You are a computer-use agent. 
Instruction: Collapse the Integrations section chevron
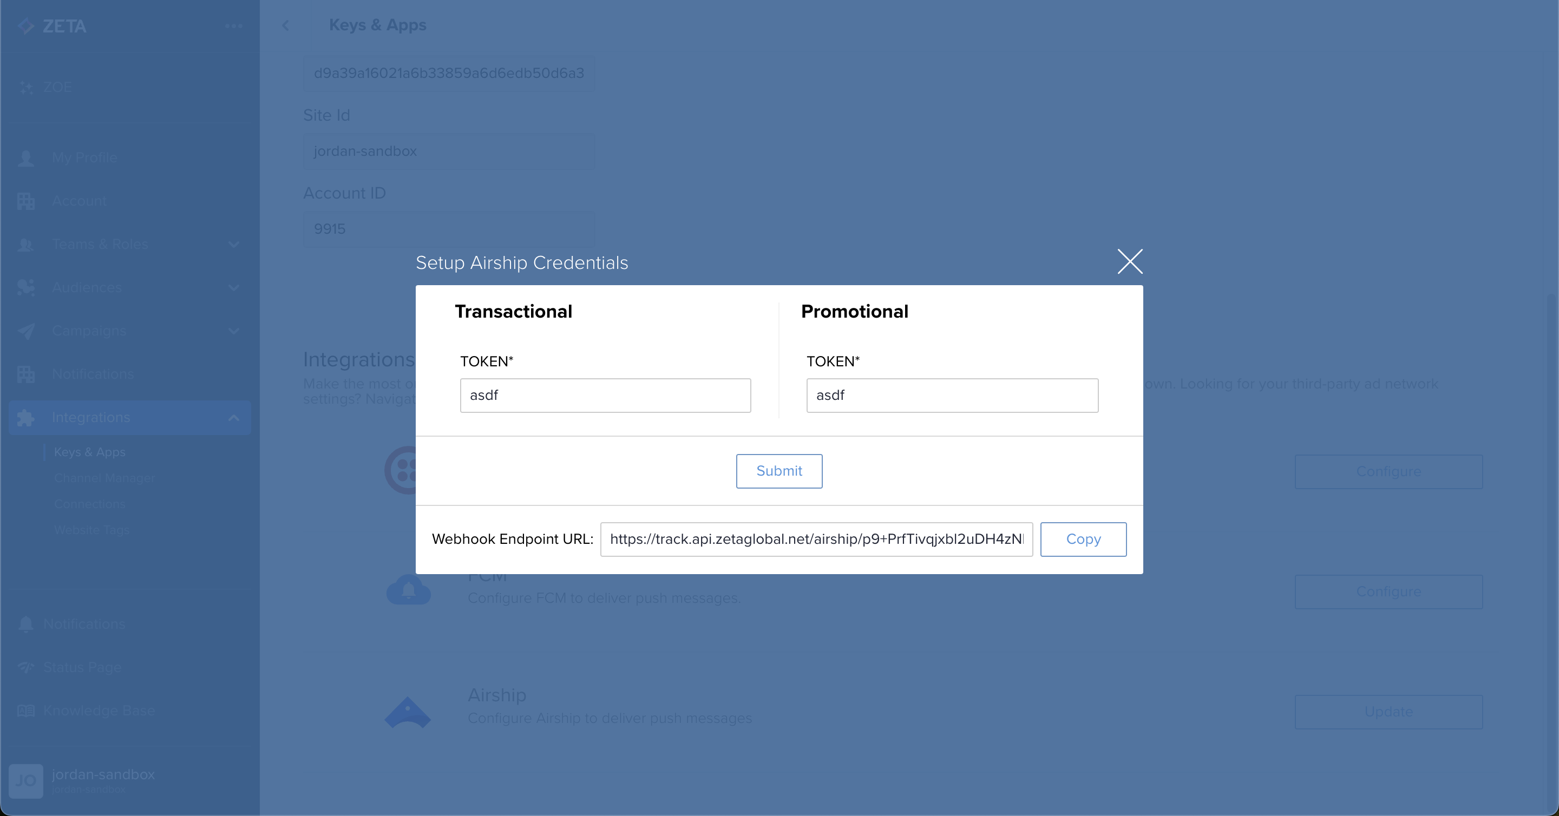(234, 417)
